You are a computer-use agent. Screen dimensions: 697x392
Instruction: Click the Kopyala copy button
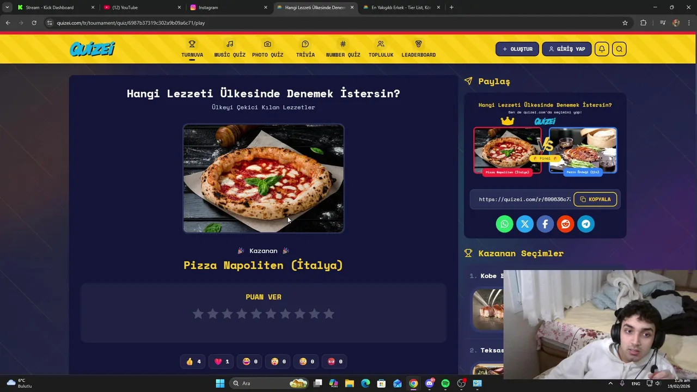[x=595, y=199]
